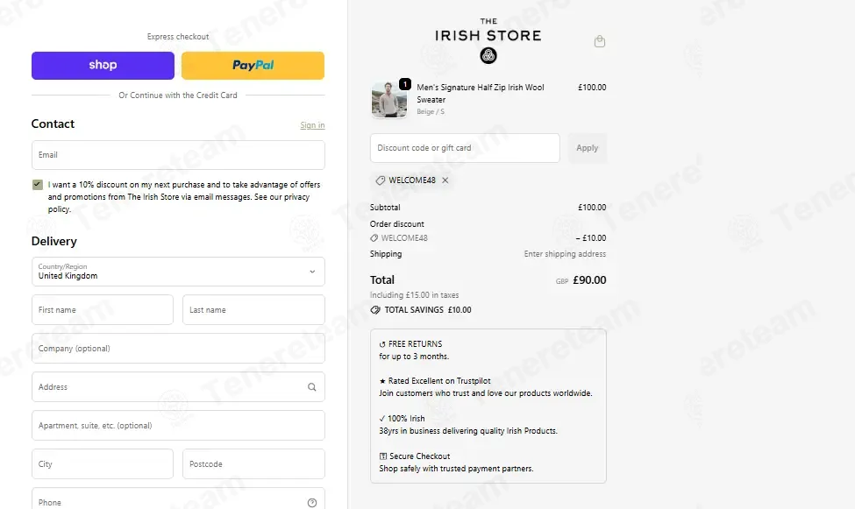Open the shopping bag cart icon
Screen dimensions: 855x509
599,41
